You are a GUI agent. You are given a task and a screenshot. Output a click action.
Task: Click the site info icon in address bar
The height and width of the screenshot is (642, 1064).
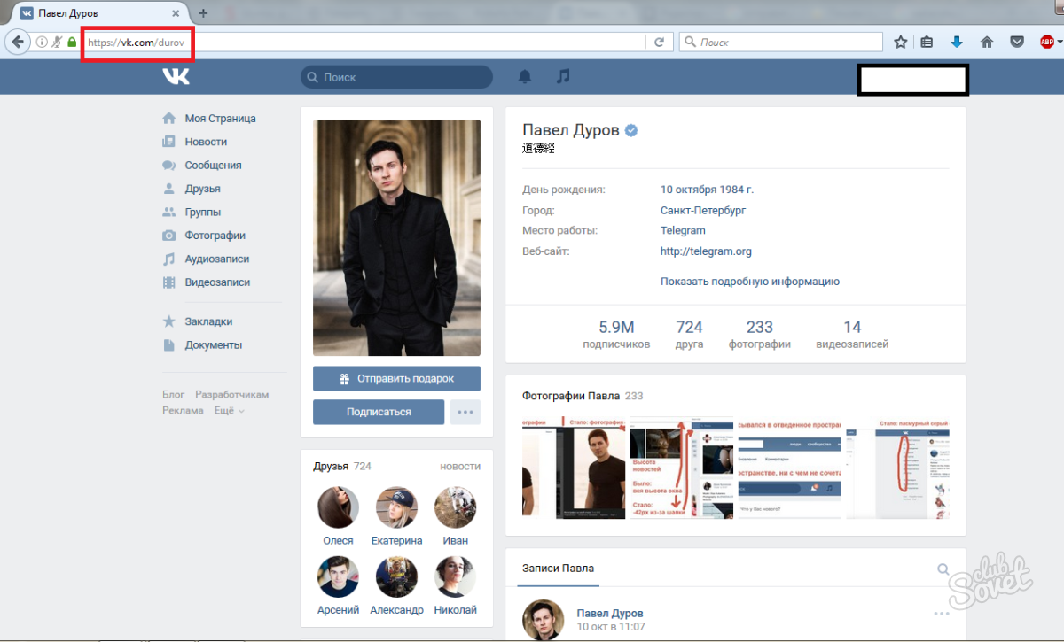coord(42,42)
